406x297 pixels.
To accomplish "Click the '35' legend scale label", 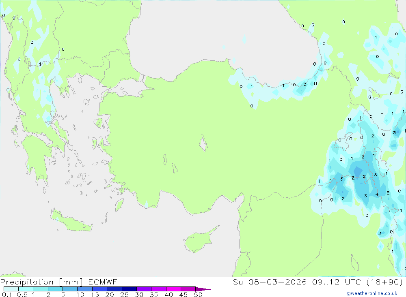I will [x=154, y=295].
